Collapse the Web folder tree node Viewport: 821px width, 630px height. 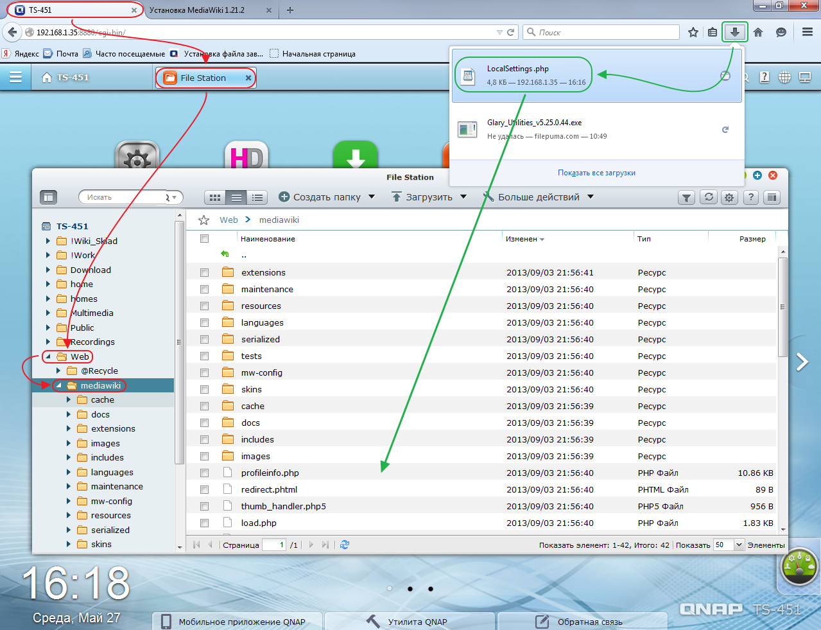tap(48, 356)
